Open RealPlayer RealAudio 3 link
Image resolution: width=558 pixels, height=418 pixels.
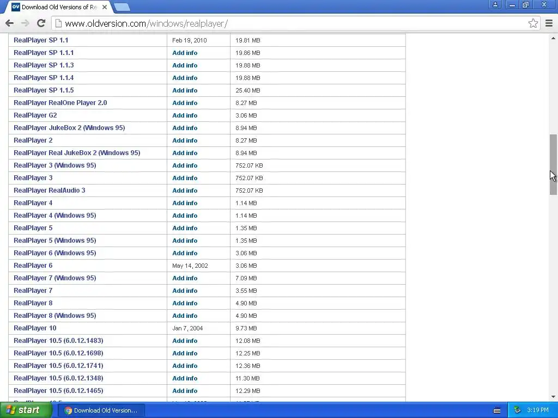[50, 190]
